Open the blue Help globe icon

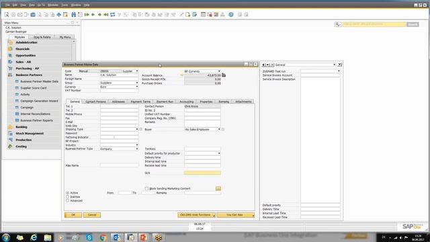(x=231, y=15)
